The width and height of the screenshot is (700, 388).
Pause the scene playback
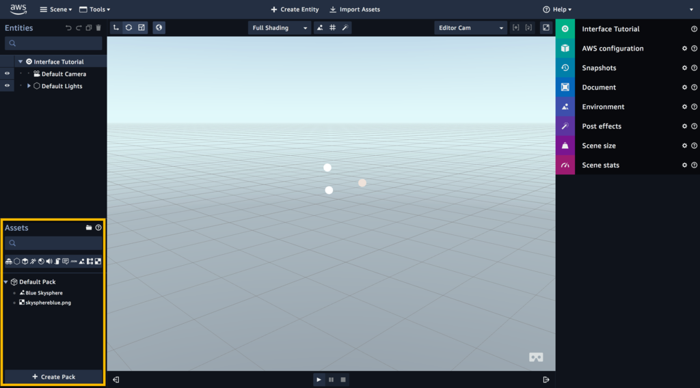click(x=332, y=380)
